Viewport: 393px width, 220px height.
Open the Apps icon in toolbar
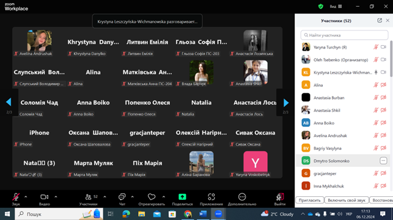(x=211, y=197)
